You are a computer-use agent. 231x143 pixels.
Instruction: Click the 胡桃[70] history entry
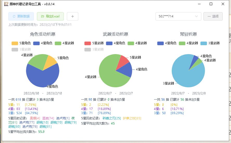[56, 122]
